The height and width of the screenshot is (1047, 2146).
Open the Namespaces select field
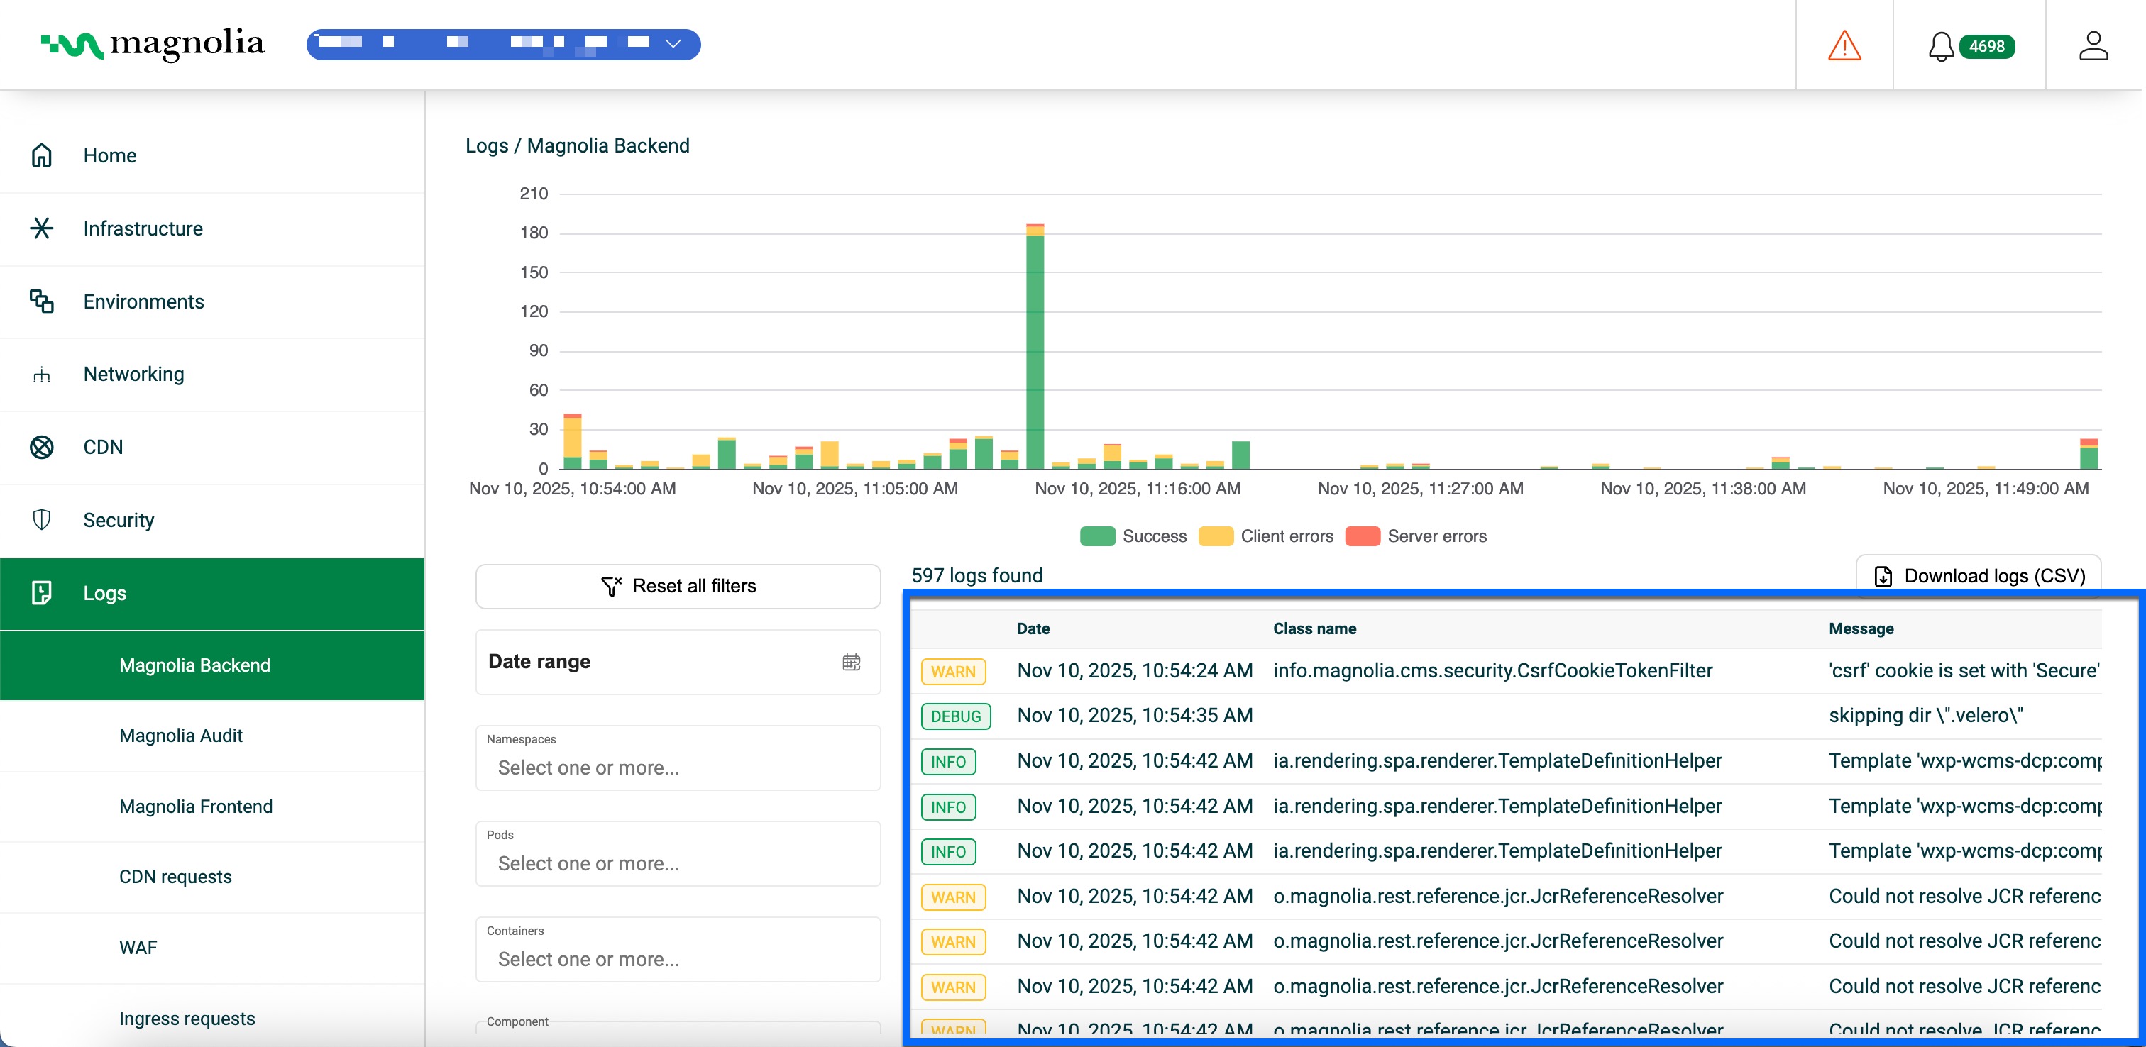(677, 767)
